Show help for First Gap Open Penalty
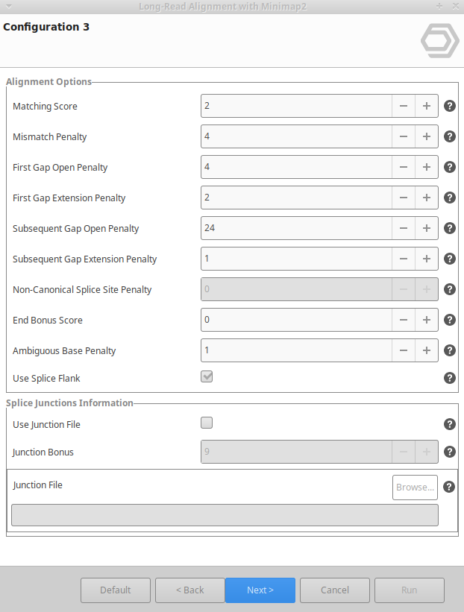 click(450, 167)
